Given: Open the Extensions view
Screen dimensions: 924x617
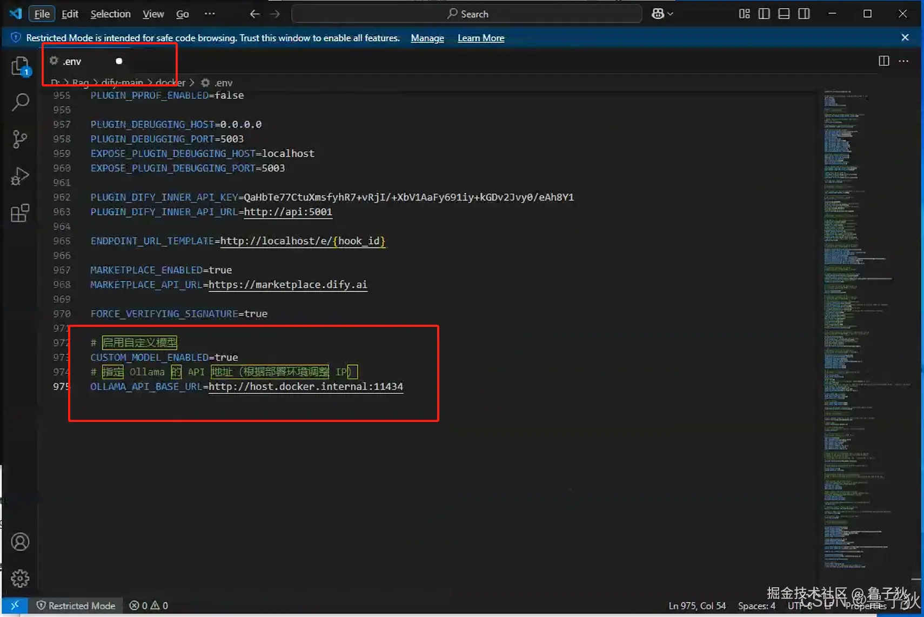Looking at the screenshot, I should coord(20,213).
